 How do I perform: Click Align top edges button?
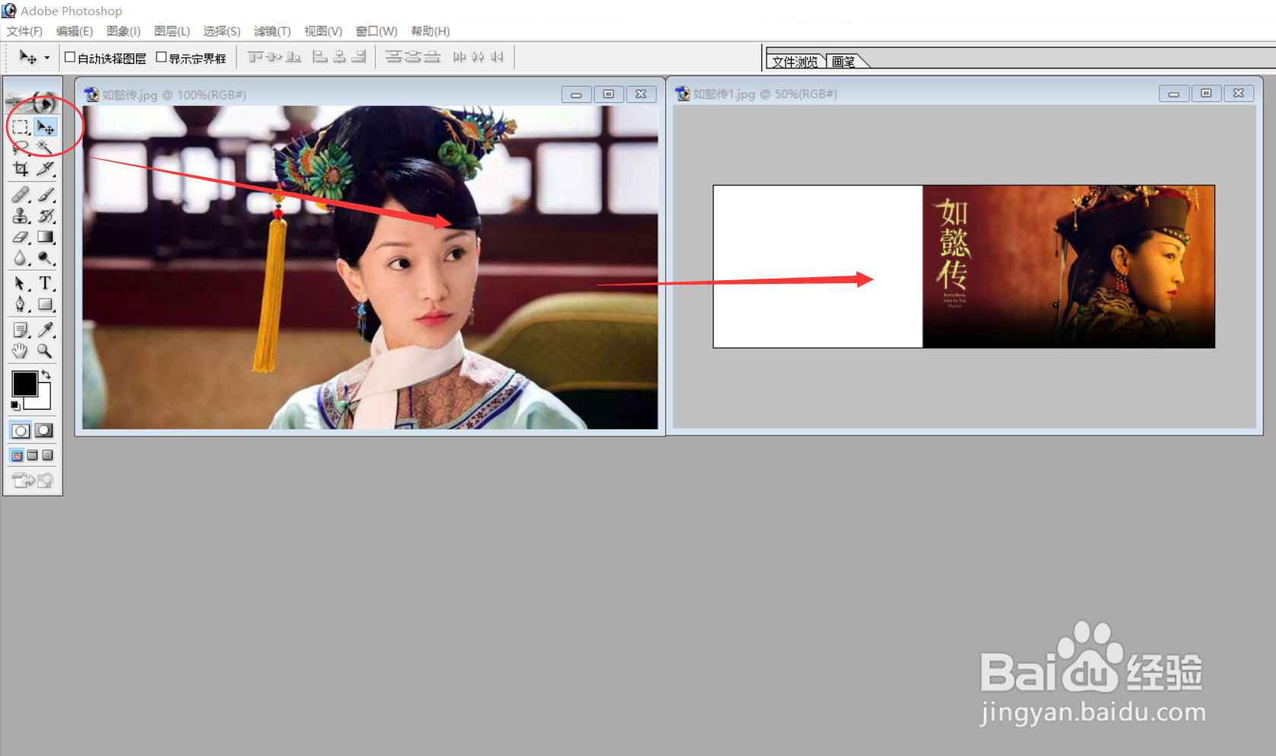coord(256,57)
